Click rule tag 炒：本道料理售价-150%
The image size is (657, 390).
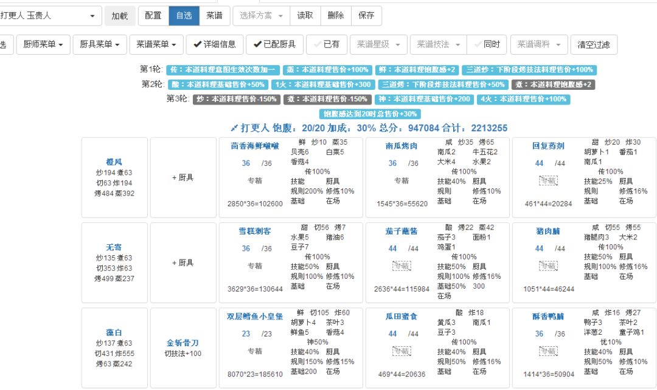coord(237,99)
